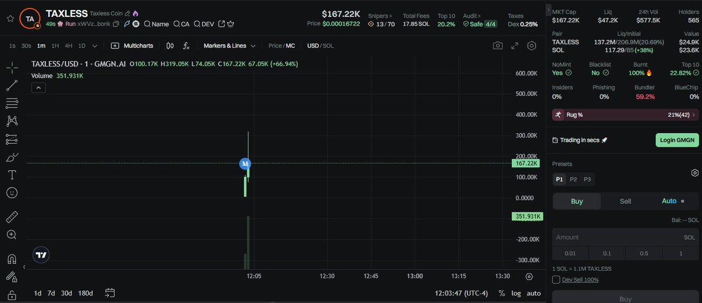This screenshot has width=702, height=303.
Task: Expand the Rug % 21%(42) row
Action: click(x=625, y=115)
